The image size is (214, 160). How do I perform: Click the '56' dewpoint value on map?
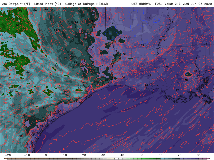(x=18, y=25)
